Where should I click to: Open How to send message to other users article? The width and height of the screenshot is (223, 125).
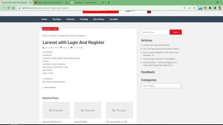click(x=161, y=54)
